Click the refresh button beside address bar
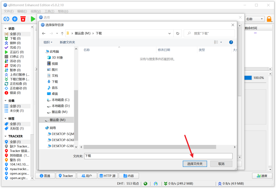The height and width of the screenshot is (189, 276). click(178, 33)
